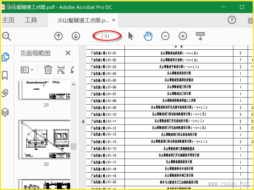Click the rotate pages icon
This screenshot has width=254, height=190.
pyautogui.click(x=73, y=70)
